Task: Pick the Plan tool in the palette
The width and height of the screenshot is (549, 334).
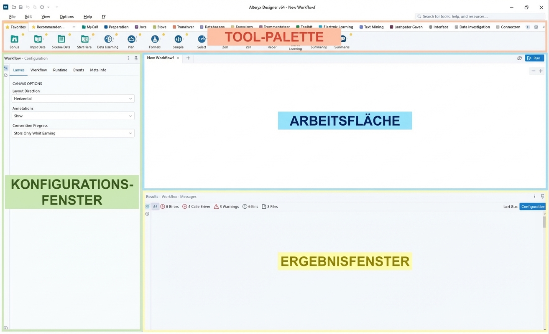Action: tap(131, 40)
